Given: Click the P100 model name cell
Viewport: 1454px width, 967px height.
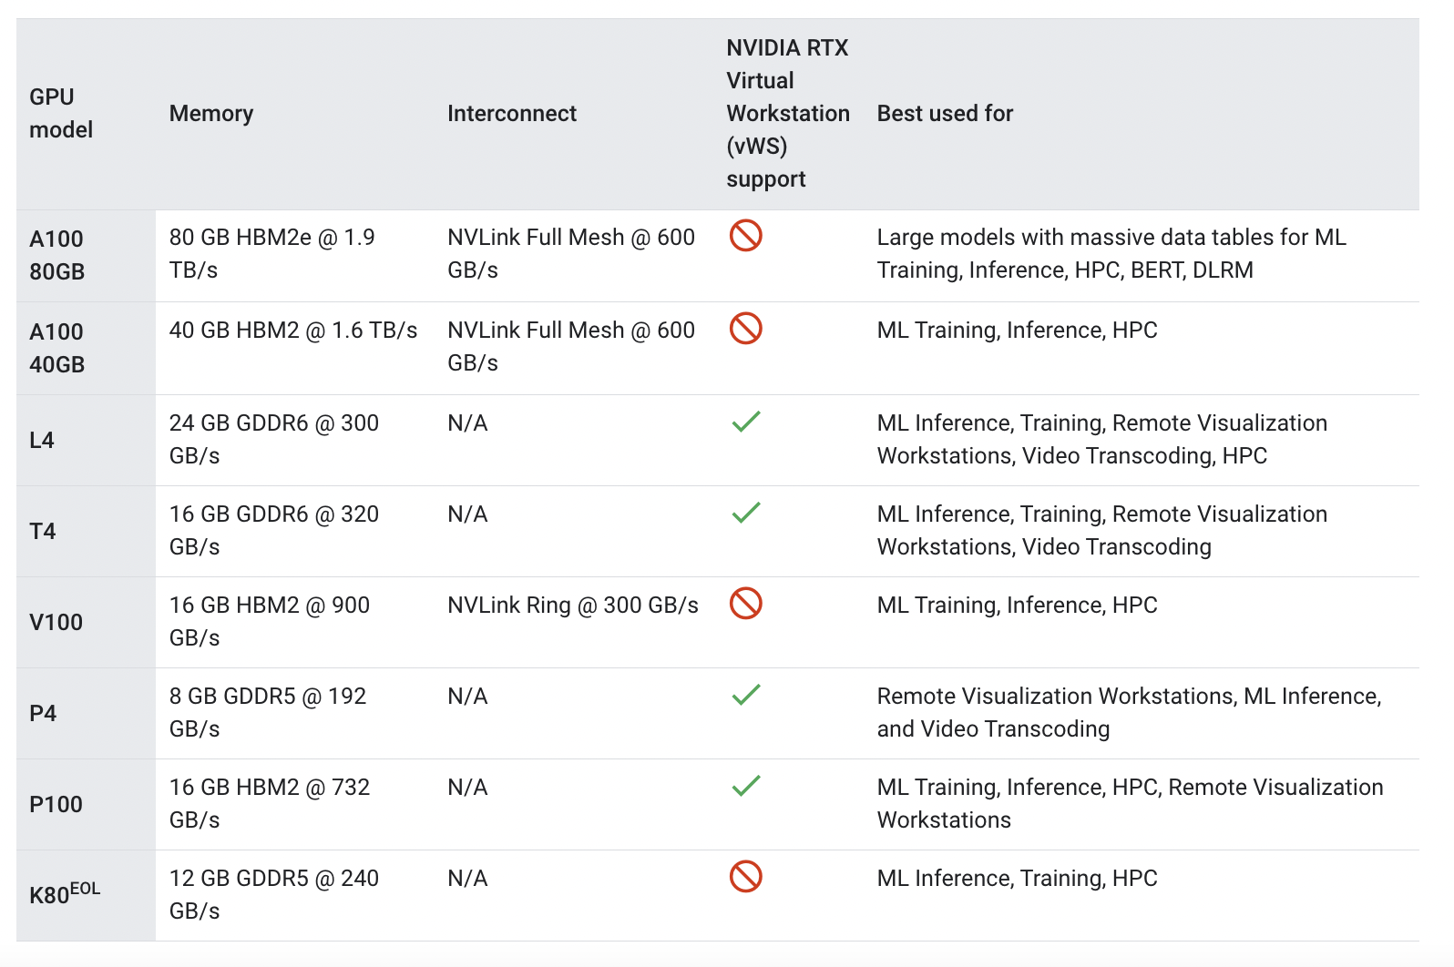Looking at the screenshot, I should [56, 804].
